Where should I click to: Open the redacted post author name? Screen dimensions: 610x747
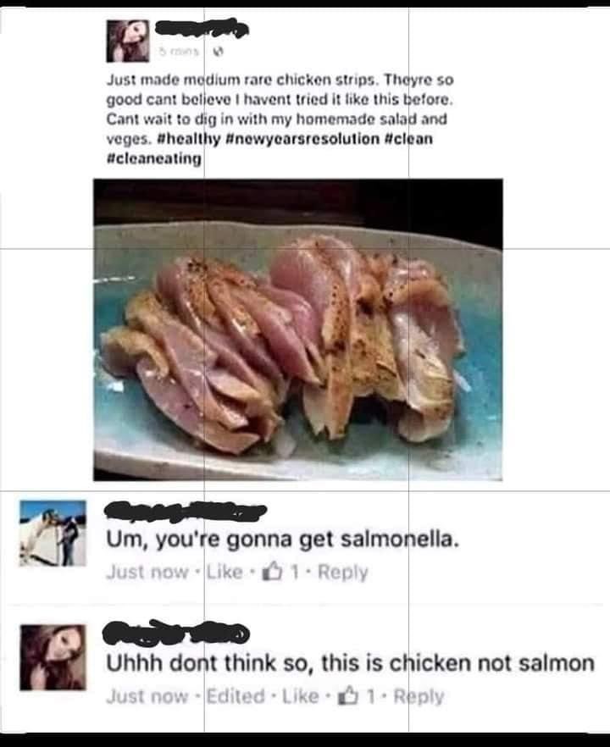click(202, 28)
